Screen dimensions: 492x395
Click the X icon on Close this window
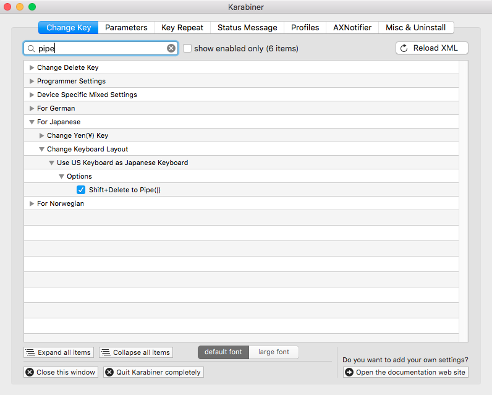click(30, 372)
